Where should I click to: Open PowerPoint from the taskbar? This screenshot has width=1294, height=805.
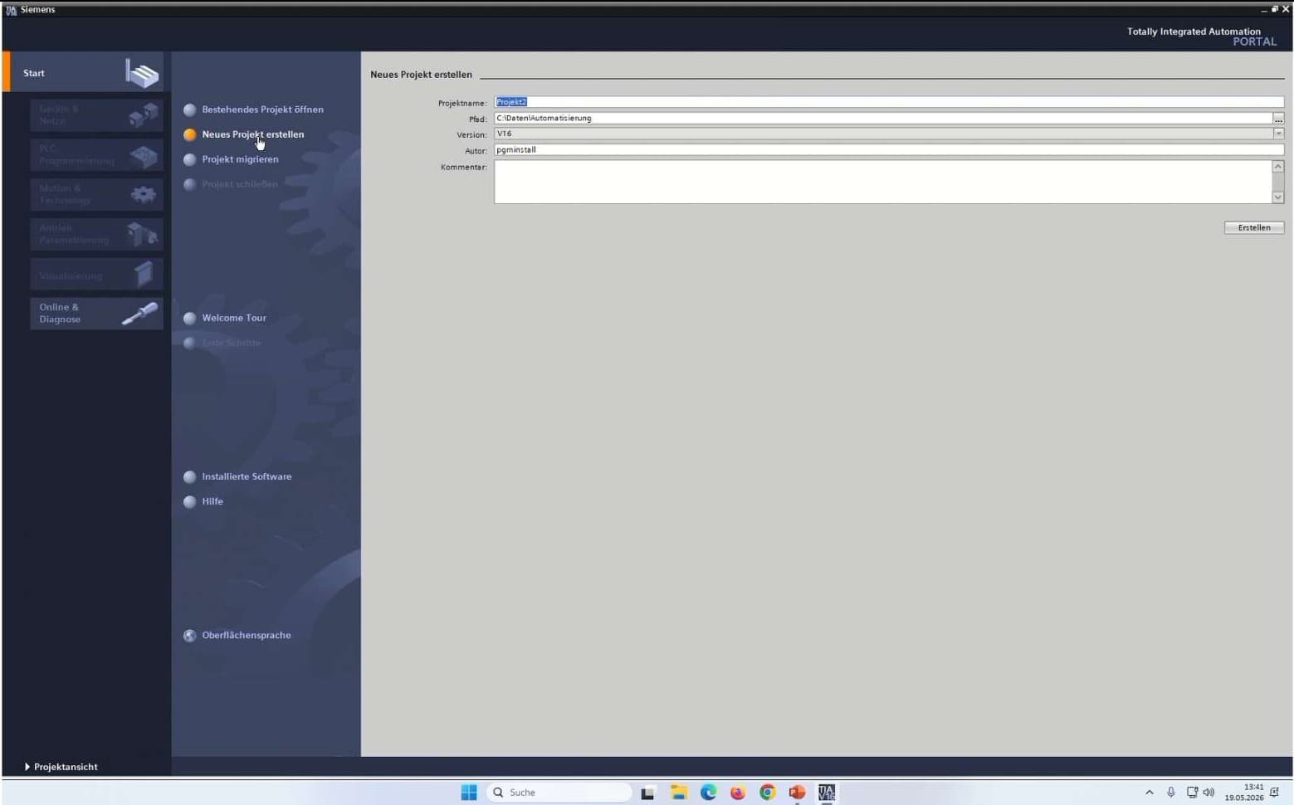[797, 793]
